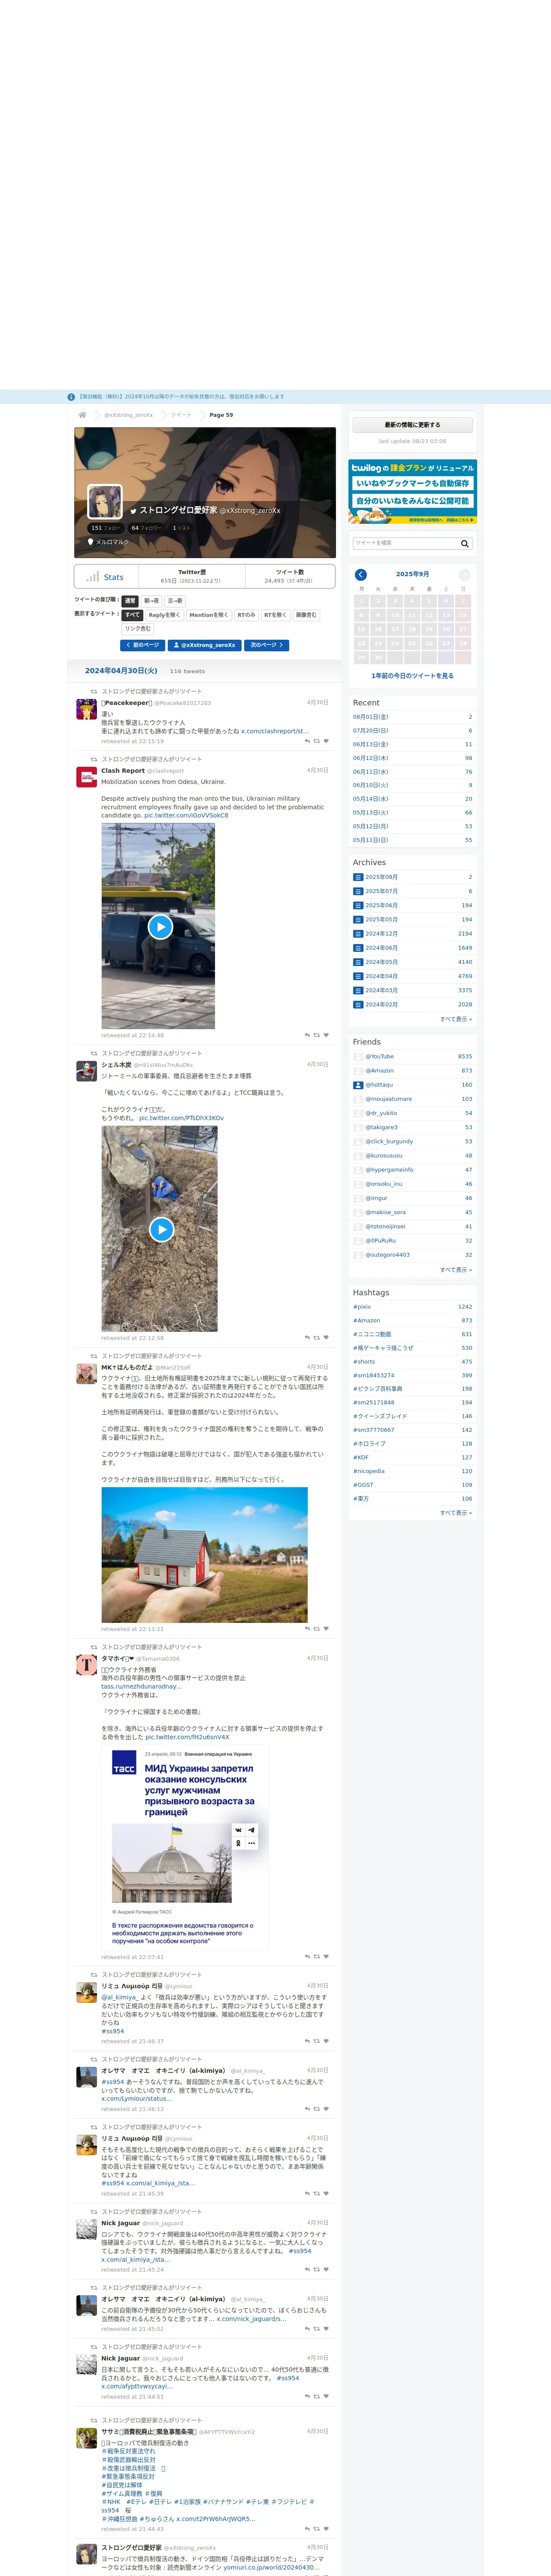Click the blue avatar icon beside @hottaqu
This screenshot has height=2576, width=551.
pyautogui.click(x=358, y=1084)
